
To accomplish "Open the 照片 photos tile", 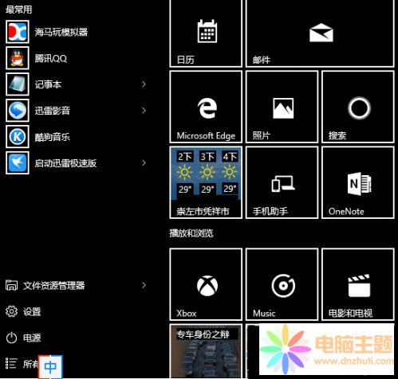I will coord(282,107).
